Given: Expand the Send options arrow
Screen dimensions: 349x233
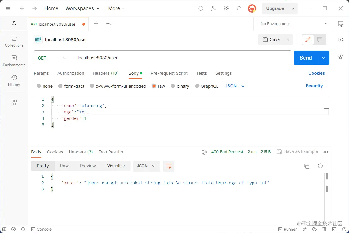Looking at the screenshot, I should pyautogui.click(x=324, y=58).
